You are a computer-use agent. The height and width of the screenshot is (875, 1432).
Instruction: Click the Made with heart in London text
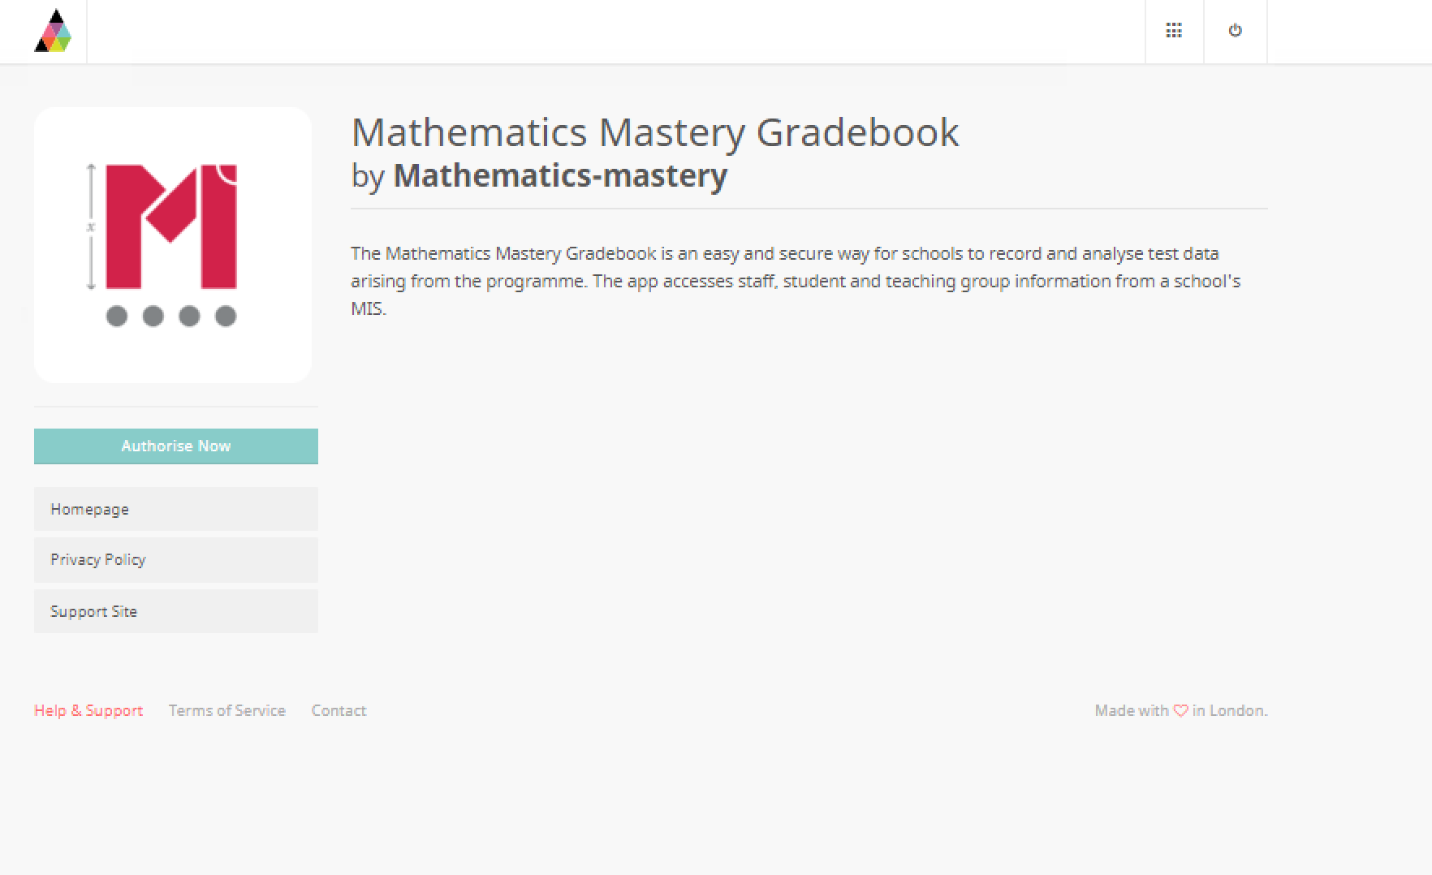(x=1181, y=710)
